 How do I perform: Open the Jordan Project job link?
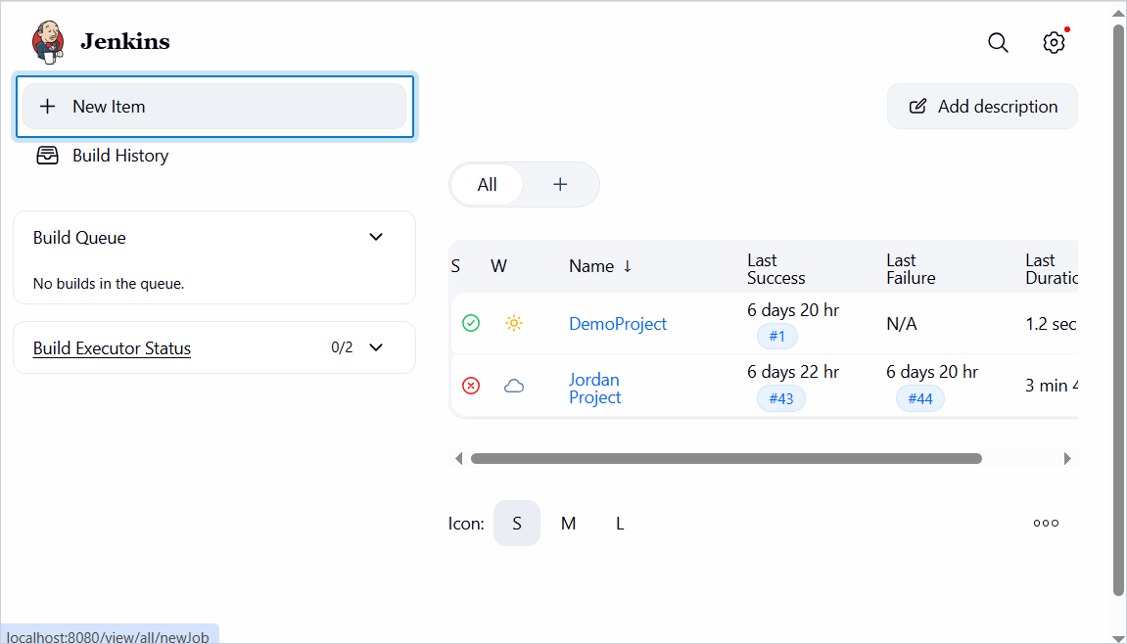point(595,389)
